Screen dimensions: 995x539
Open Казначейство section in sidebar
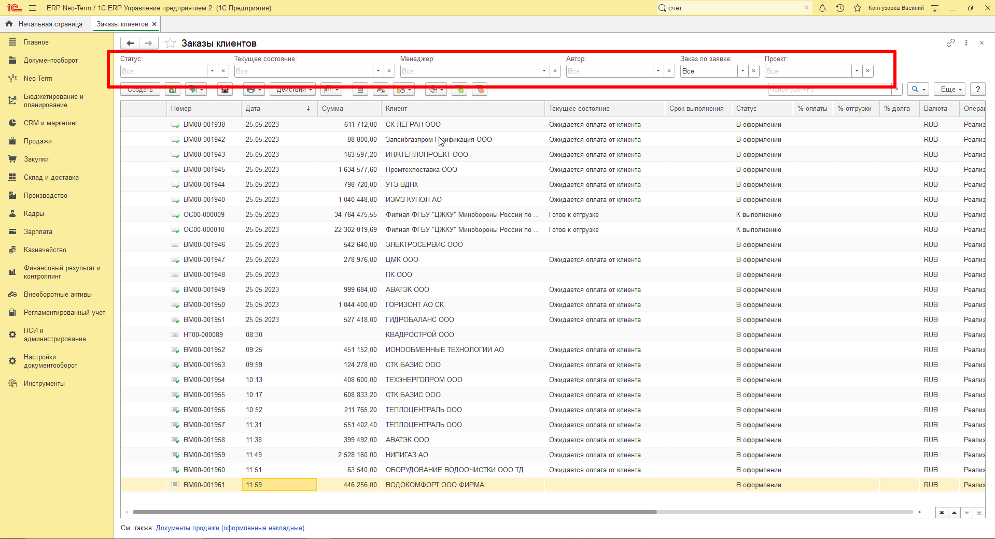click(x=45, y=250)
